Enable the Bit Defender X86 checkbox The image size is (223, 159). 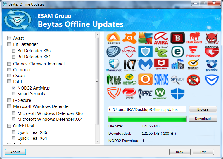point(14,50)
